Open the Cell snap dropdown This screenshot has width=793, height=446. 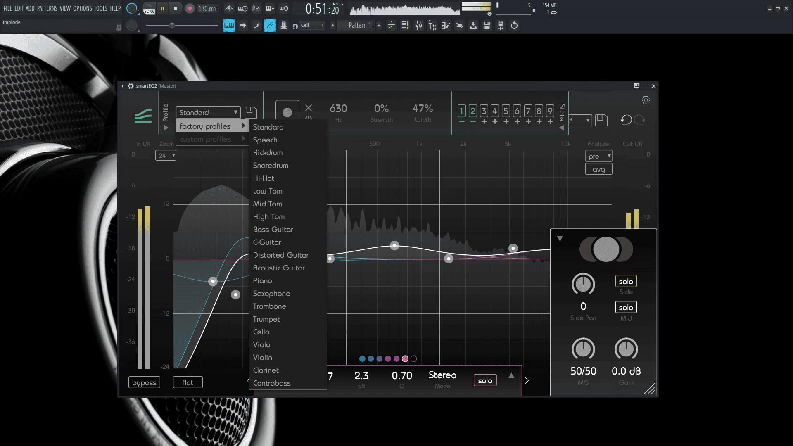coord(313,26)
